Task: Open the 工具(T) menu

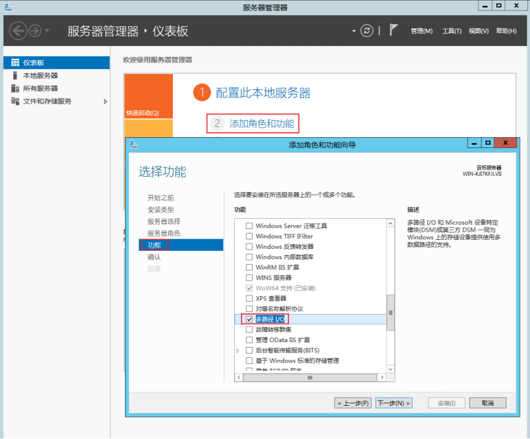Action: tap(451, 30)
